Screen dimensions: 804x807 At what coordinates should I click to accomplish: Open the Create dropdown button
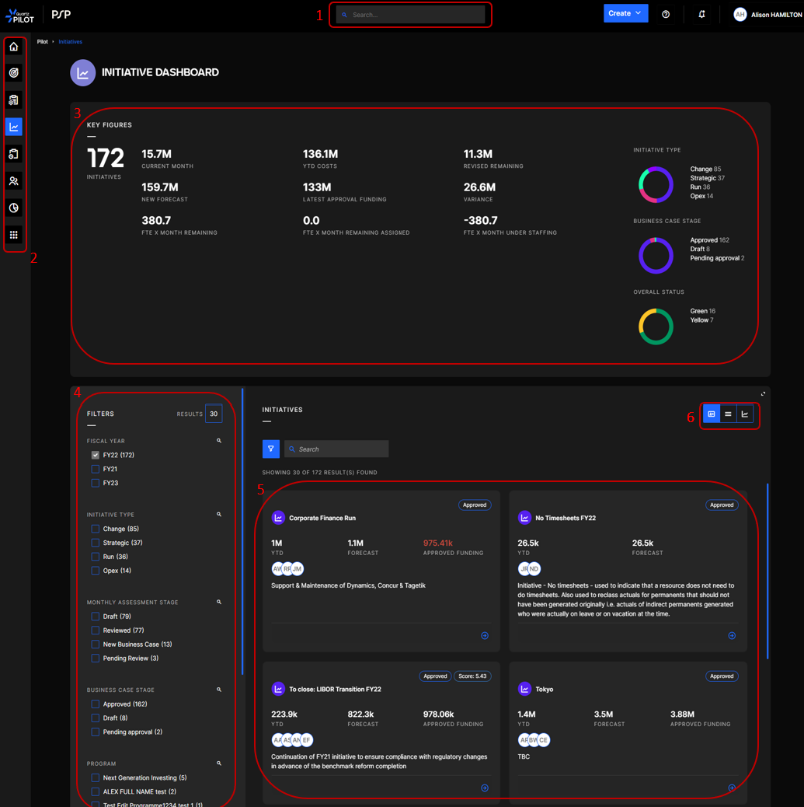(625, 13)
